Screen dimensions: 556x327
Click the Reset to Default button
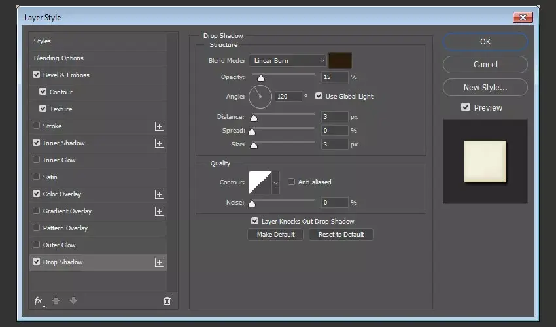(x=341, y=234)
